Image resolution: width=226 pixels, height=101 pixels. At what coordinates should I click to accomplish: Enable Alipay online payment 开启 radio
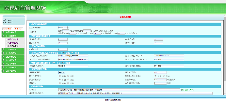click(63, 53)
